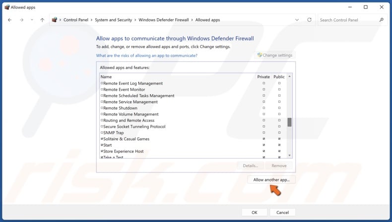Go up one level with up arrow
The height and width of the screenshot is (222, 392).
(x=42, y=20)
